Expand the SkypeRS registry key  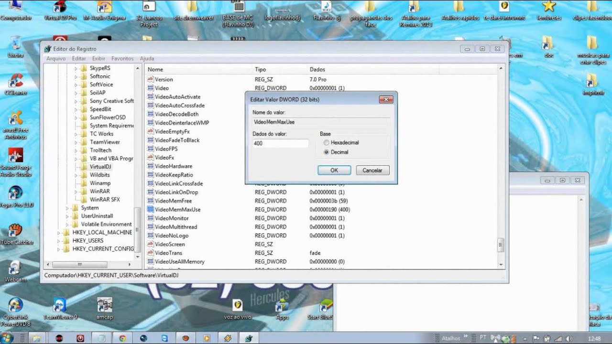(76, 68)
